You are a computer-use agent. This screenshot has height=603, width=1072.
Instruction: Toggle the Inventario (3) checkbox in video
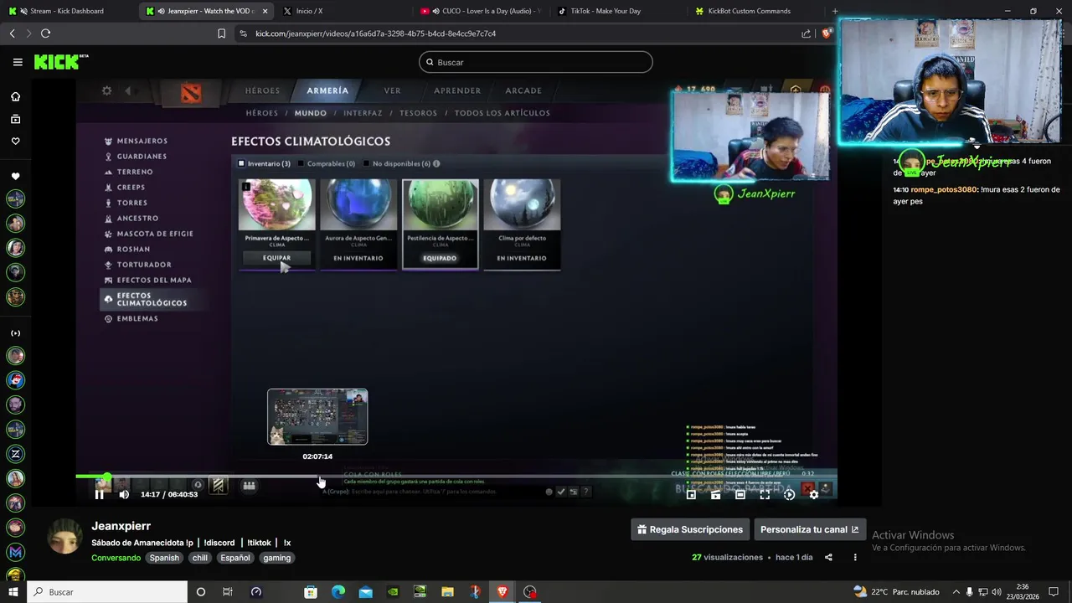[242, 163]
